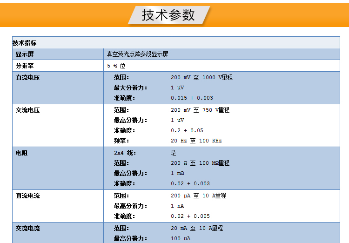Viewport: 349px width, 243px height.
Task: Click the 显示屏 row label
Action: [x=25, y=54]
